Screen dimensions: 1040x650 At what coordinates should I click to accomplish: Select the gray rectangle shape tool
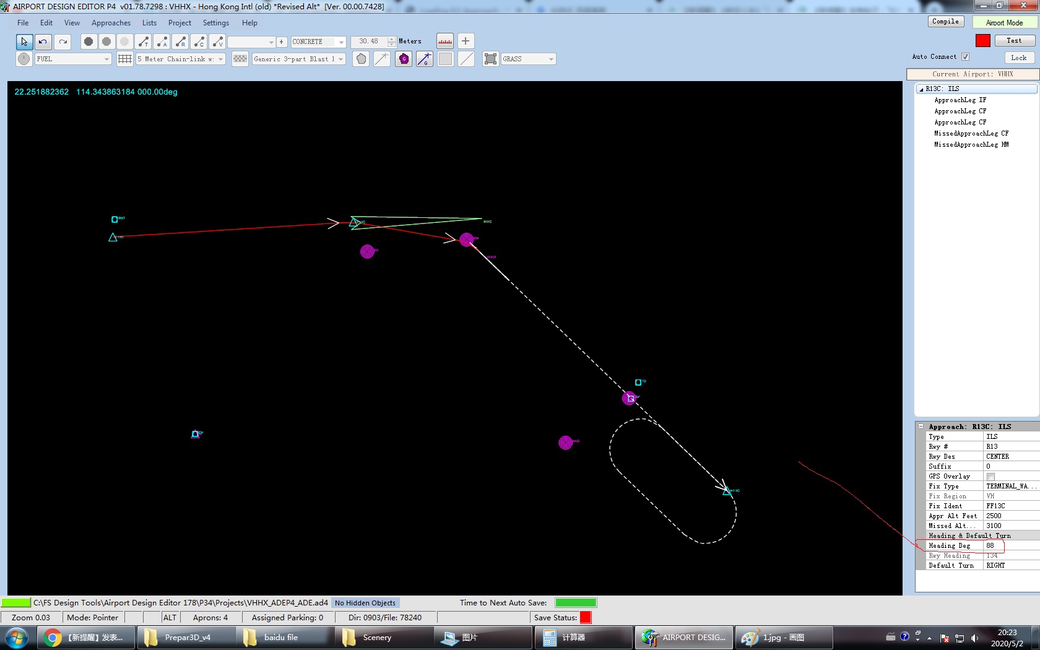point(446,59)
